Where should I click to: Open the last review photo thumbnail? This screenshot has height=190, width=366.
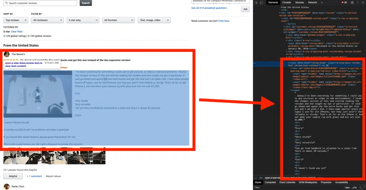tap(99, 157)
